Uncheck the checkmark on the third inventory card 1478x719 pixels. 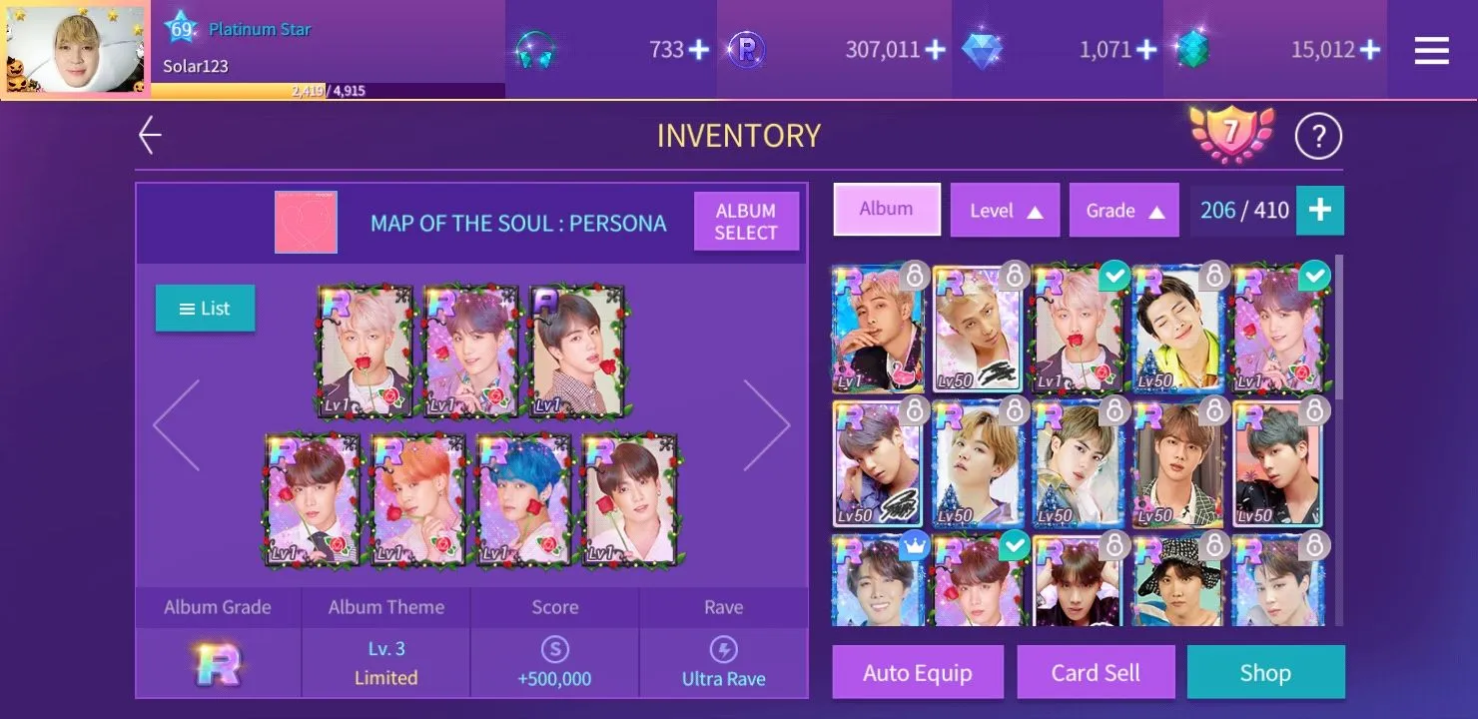pos(1114,275)
